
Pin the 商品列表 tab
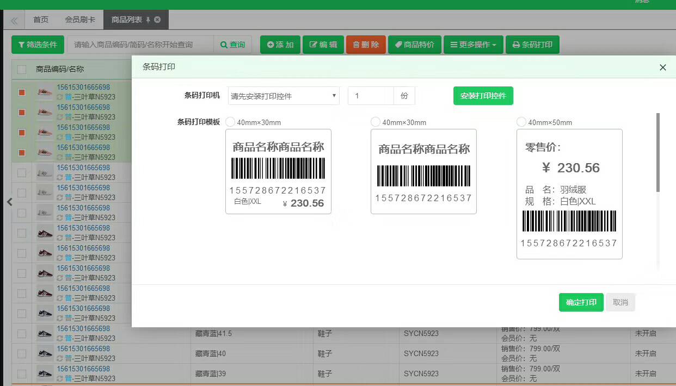click(148, 20)
